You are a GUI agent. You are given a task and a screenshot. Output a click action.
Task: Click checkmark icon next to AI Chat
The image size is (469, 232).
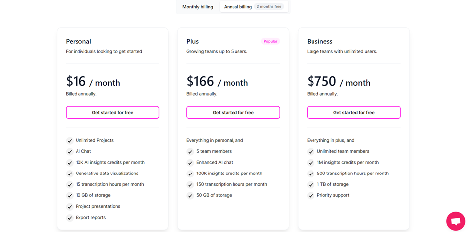coord(70,152)
